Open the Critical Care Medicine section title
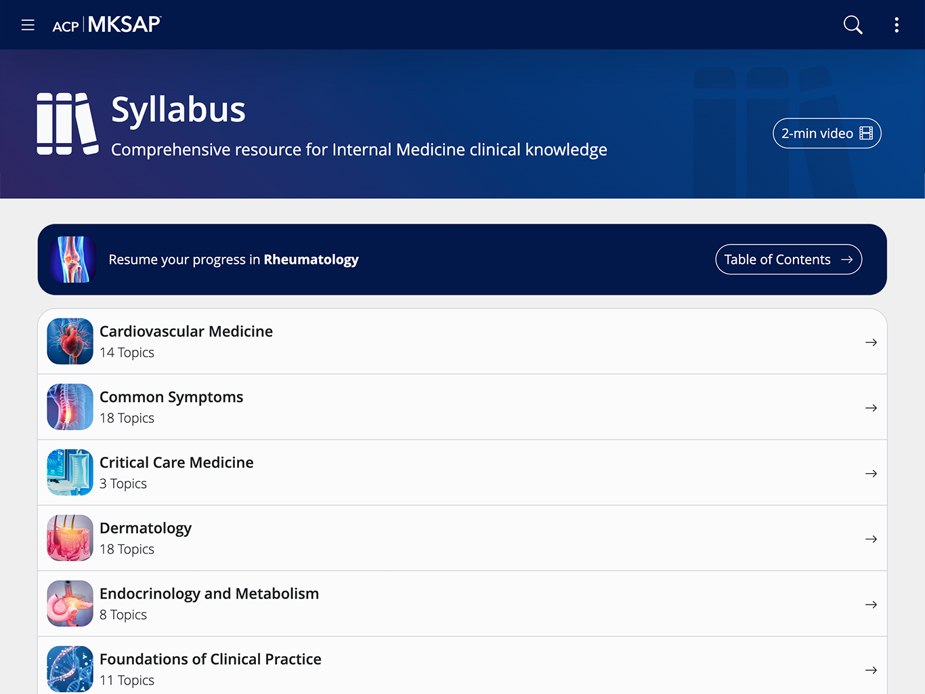This screenshot has height=694, width=925. [176, 463]
